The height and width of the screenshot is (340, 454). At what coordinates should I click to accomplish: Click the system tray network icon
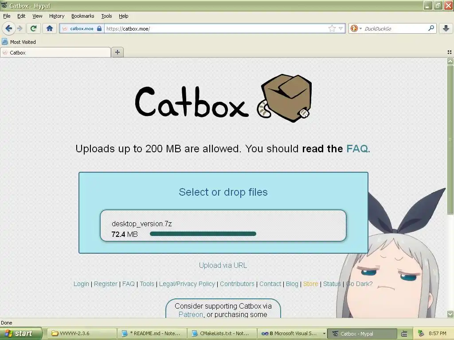[x=421, y=333]
